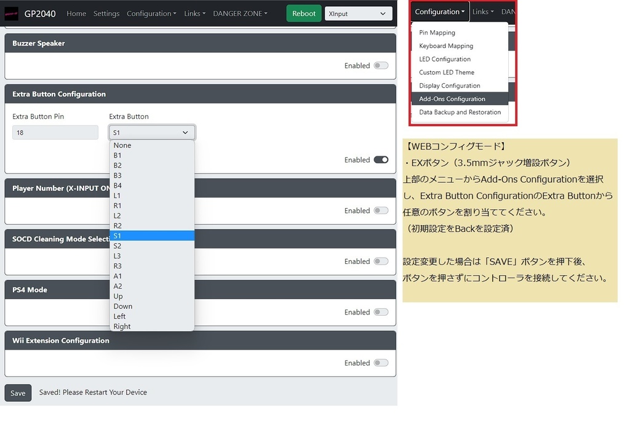Choose B4 from Extra Button list

tap(152, 186)
